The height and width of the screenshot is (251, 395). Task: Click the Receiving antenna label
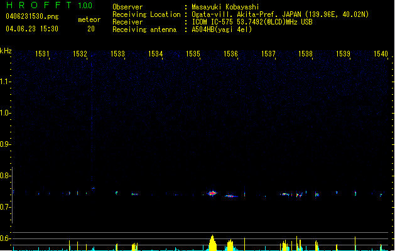coord(144,29)
